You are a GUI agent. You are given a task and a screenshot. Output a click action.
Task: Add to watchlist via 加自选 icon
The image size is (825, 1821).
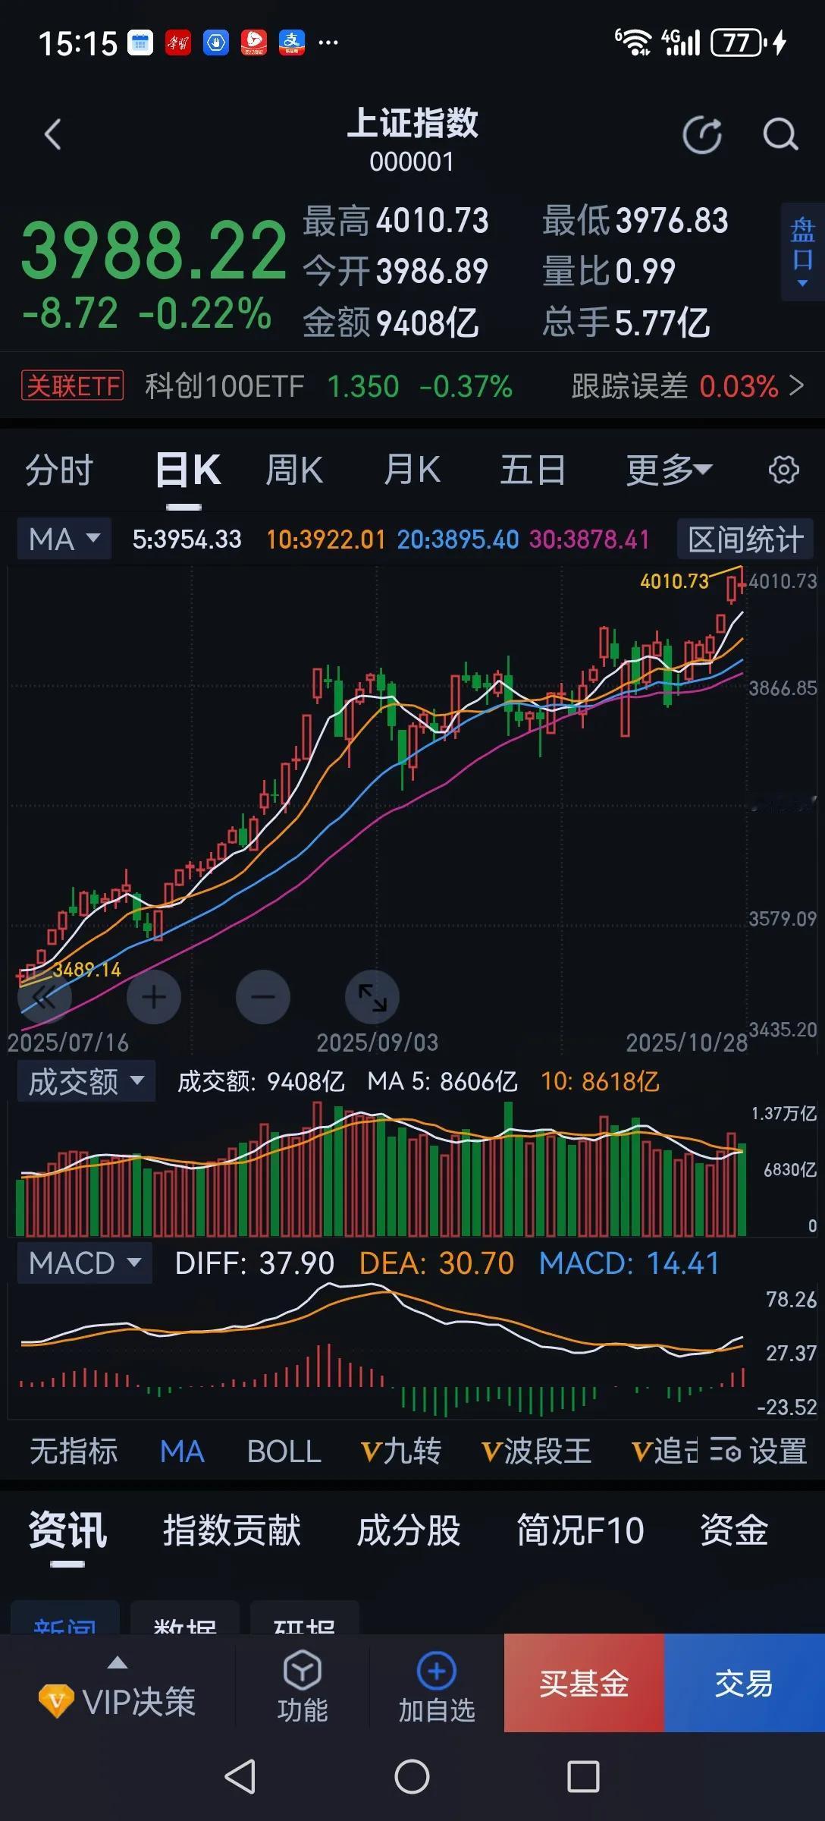click(437, 1670)
